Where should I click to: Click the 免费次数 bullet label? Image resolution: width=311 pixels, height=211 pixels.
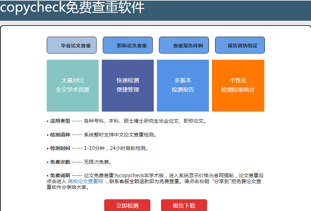pos(60,162)
